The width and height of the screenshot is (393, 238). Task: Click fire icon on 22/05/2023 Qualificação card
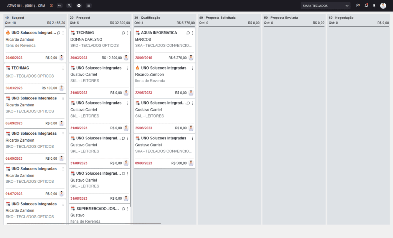click(x=137, y=68)
